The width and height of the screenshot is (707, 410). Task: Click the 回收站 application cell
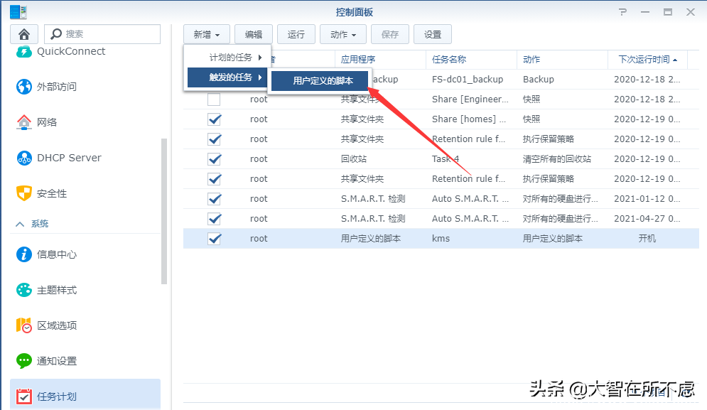pos(354,159)
